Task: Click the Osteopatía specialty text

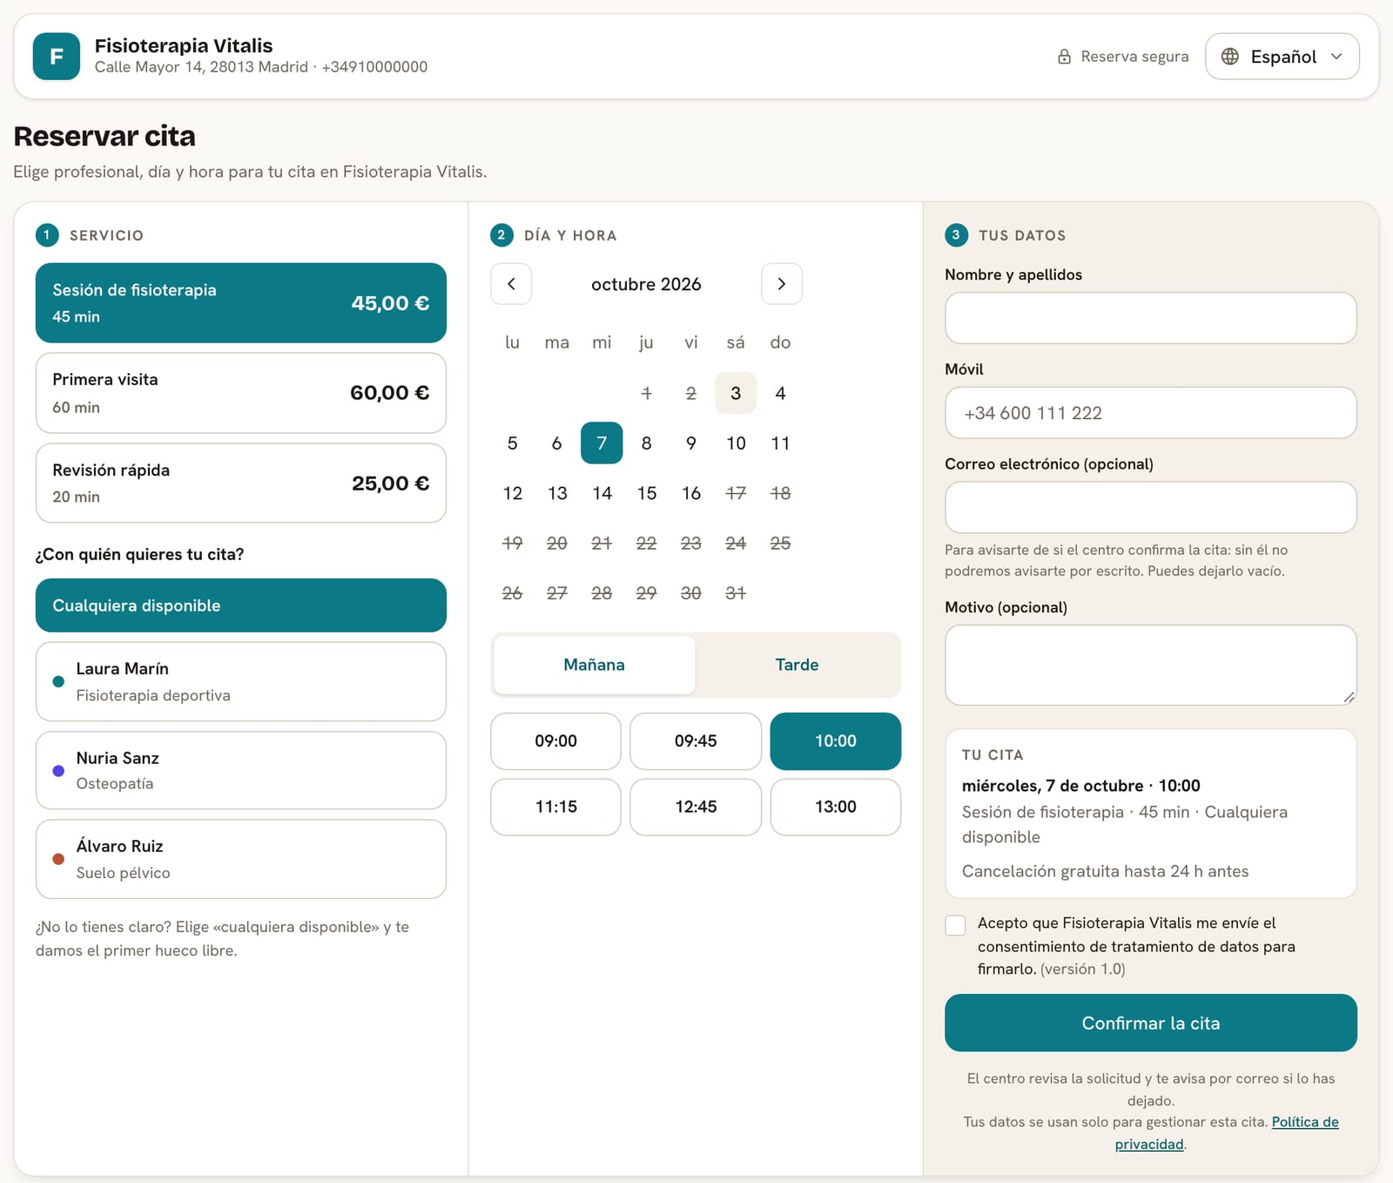Action: (115, 783)
